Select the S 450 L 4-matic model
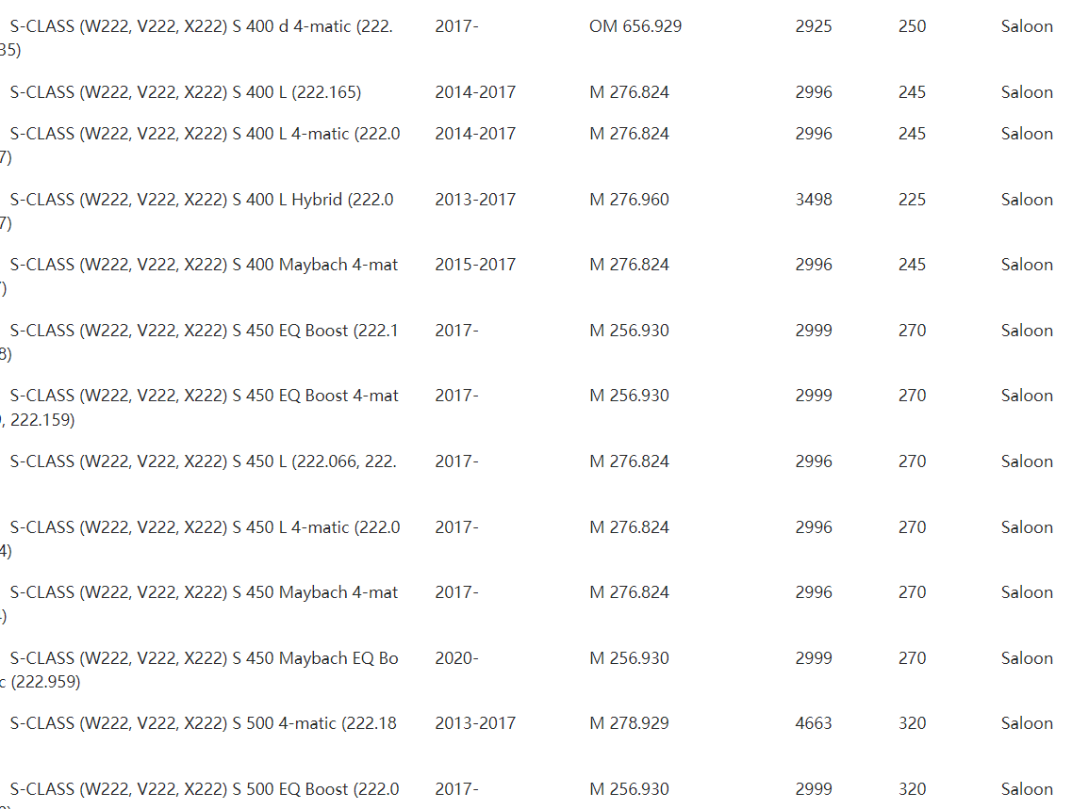Viewport: 1072px width, 809px height. [x=205, y=527]
